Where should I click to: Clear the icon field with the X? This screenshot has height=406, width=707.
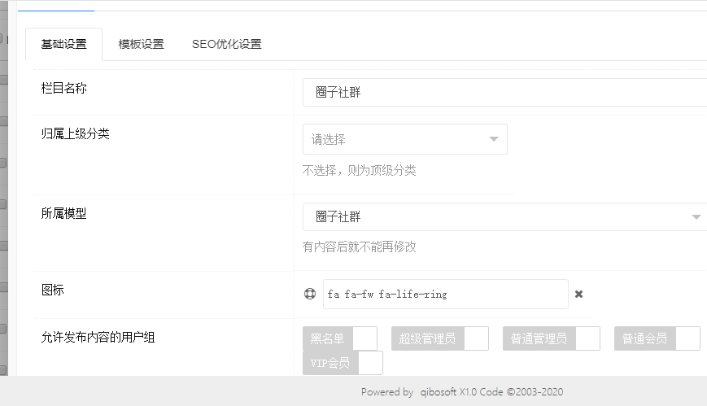pos(578,294)
